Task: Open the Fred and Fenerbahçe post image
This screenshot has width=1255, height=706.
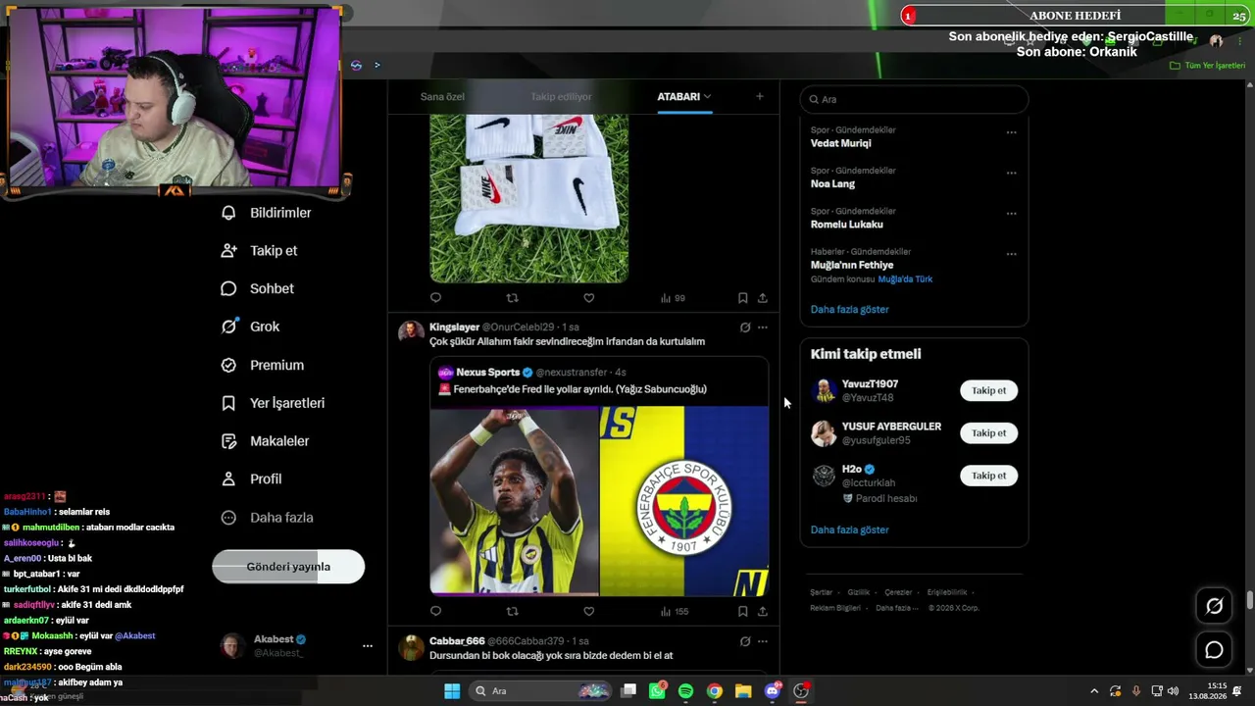Action: click(x=599, y=501)
